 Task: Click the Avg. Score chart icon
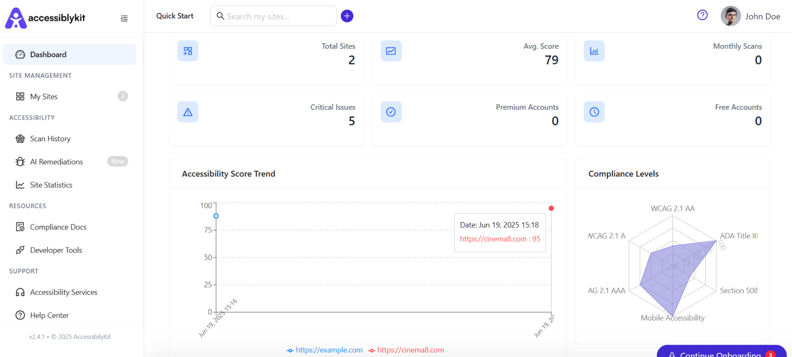point(391,51)
